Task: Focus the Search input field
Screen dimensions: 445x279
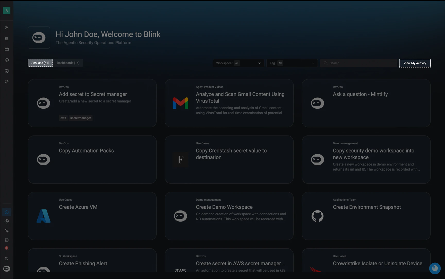Action: [359, 63]
